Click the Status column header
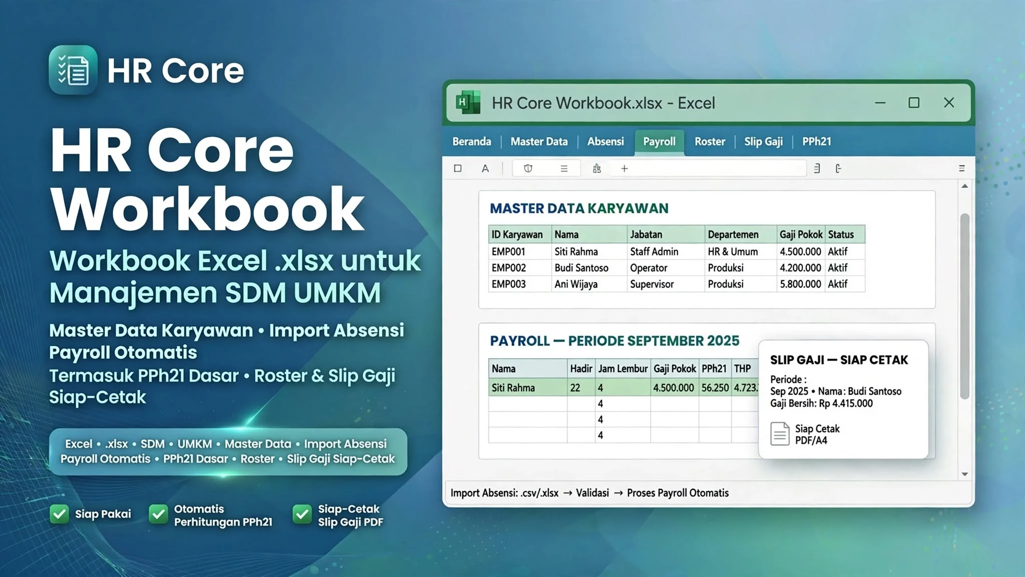 (x=845, y=234)
